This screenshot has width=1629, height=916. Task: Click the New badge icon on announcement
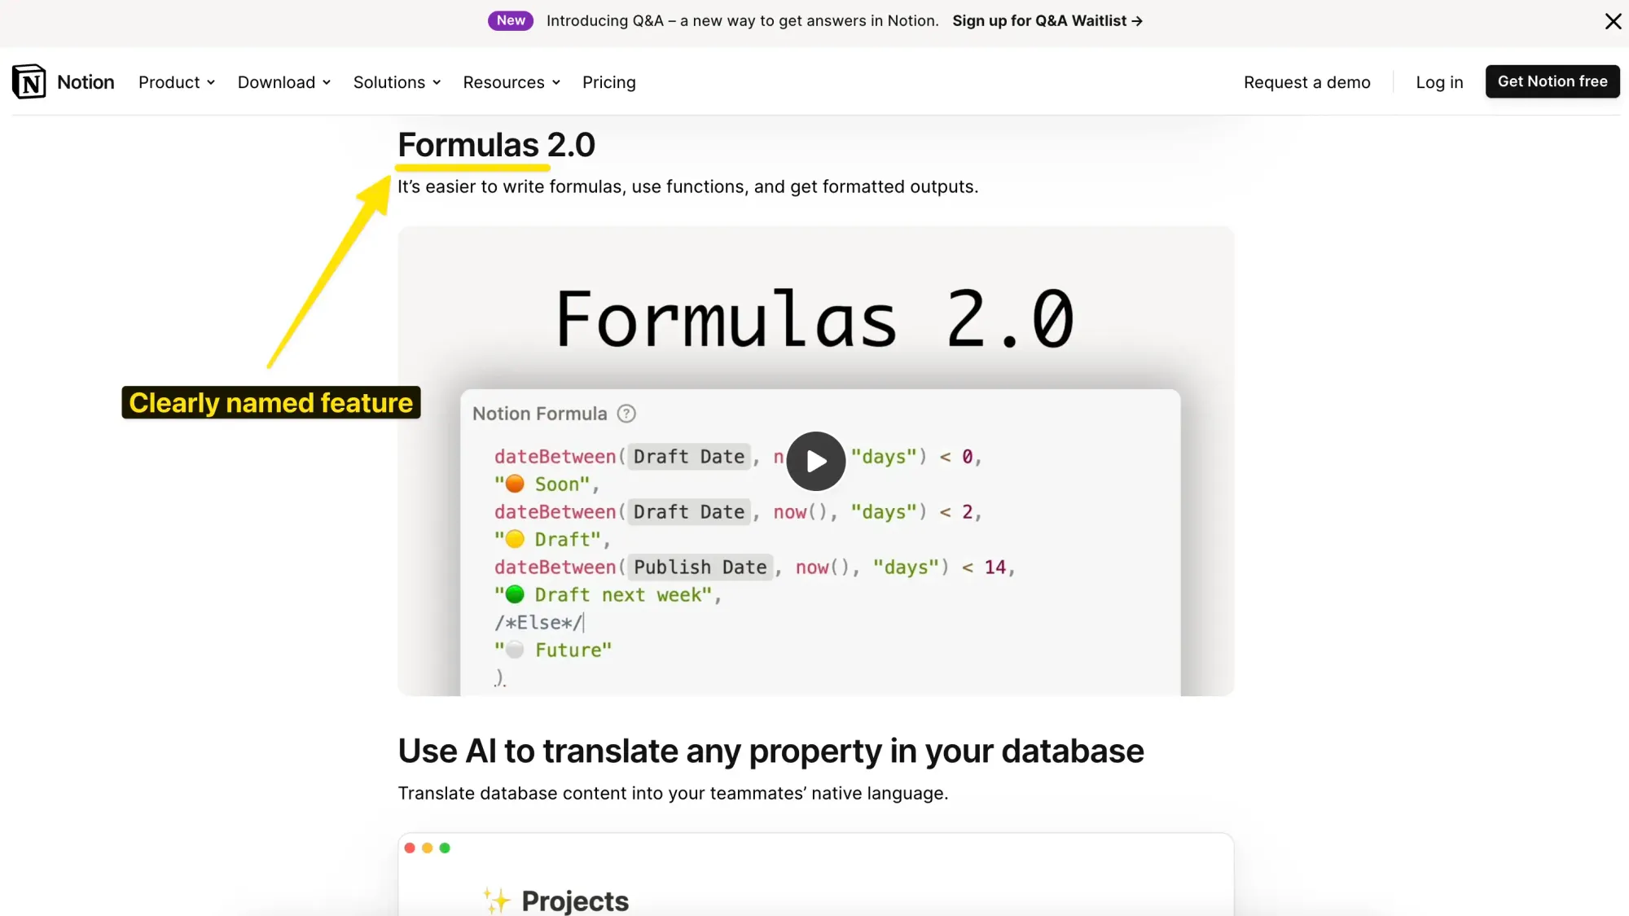(x=508, y=20)
